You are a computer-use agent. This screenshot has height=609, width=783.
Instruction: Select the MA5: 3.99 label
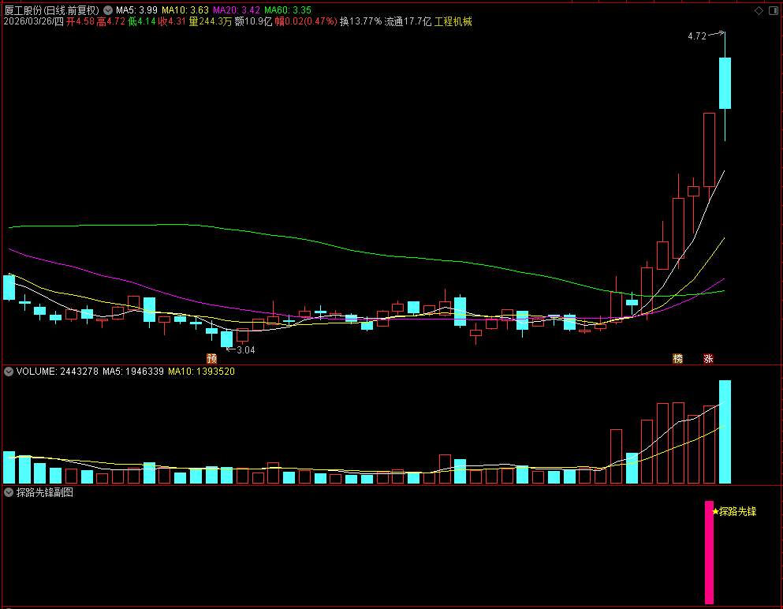coord(136,10)
